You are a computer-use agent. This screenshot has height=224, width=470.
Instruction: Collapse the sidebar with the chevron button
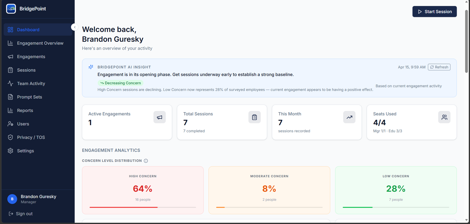(75, 27)
